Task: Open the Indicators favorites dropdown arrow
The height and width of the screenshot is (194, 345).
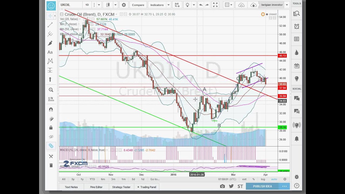Action: [168, 5]
